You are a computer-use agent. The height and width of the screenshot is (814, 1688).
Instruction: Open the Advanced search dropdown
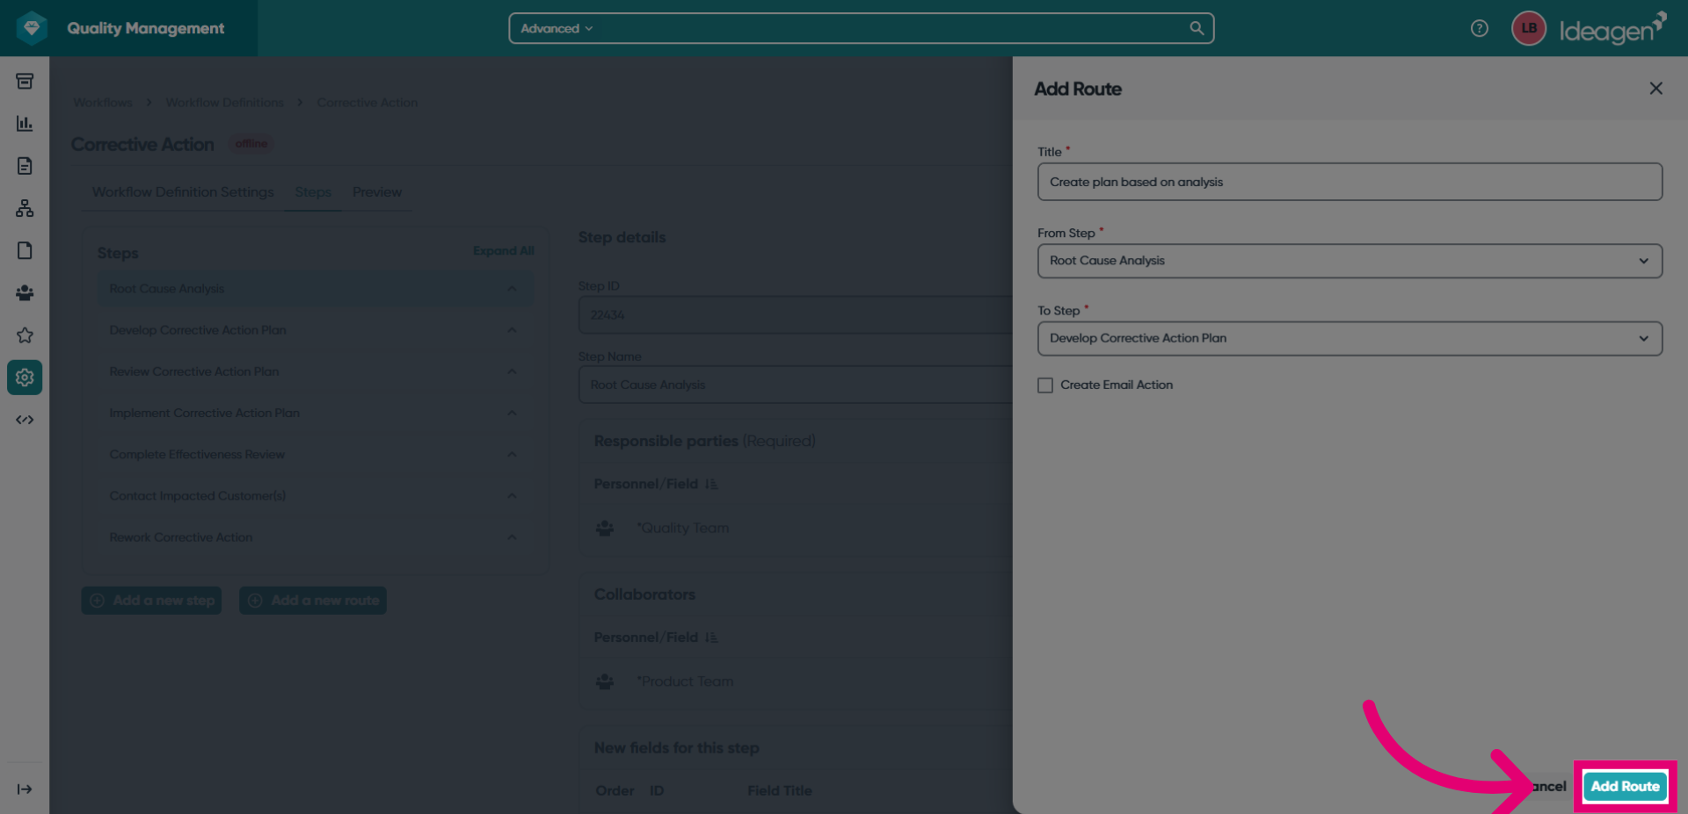tap(557, 28)
